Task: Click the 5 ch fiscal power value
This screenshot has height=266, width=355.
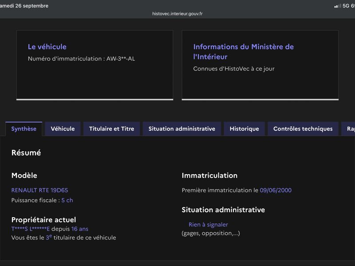Action: [x=67, y=200]
